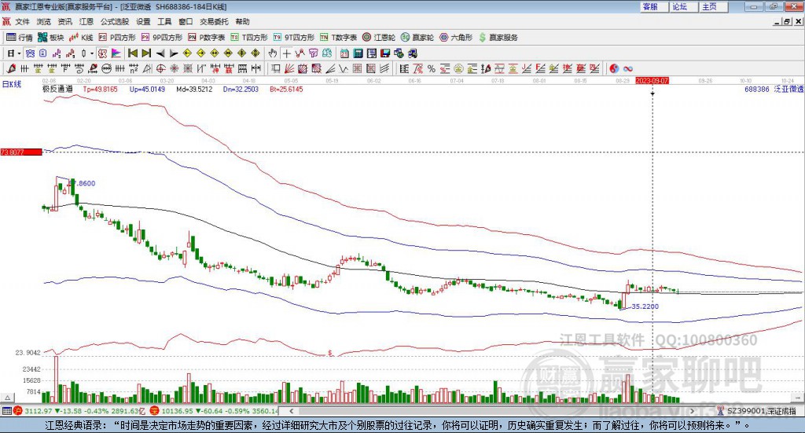The height and width of the screenshot is (433, 805).
Task: Open the 行情 quotes view
Action: 20,38
